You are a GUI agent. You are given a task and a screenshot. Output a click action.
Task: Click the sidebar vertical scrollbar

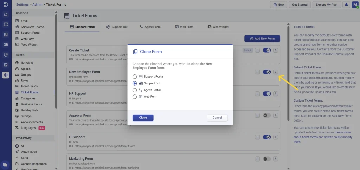[56, 61]
